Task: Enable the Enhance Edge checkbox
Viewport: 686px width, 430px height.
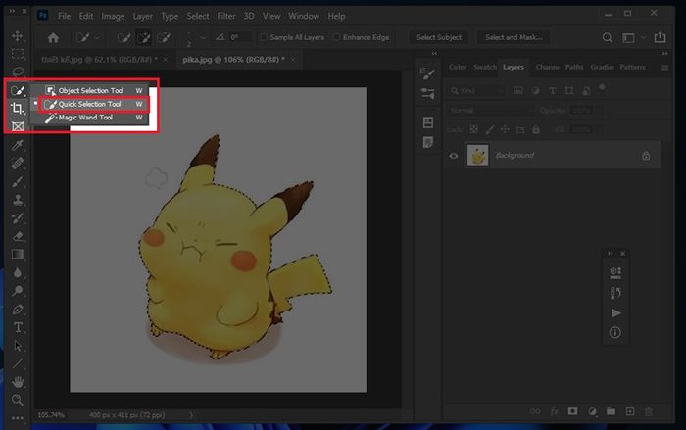Action: 336,37
